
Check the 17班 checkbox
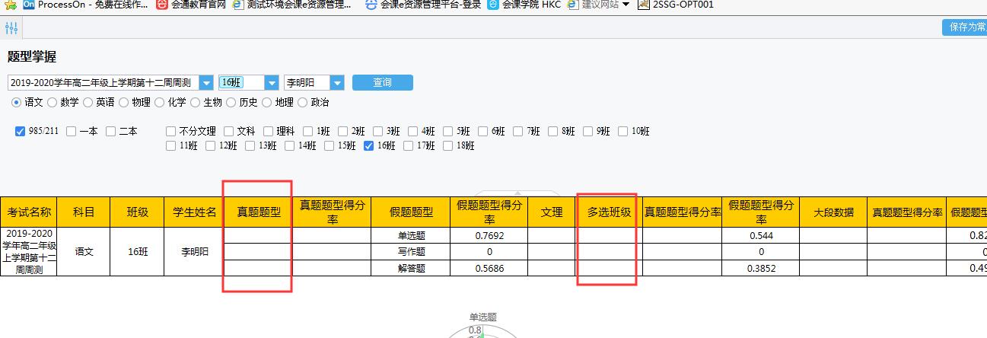[408, 145]
